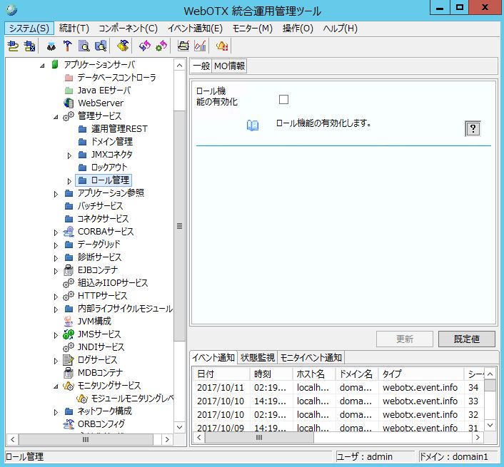
Task: Open the 統計(T) menu
Action: point(74,29)
